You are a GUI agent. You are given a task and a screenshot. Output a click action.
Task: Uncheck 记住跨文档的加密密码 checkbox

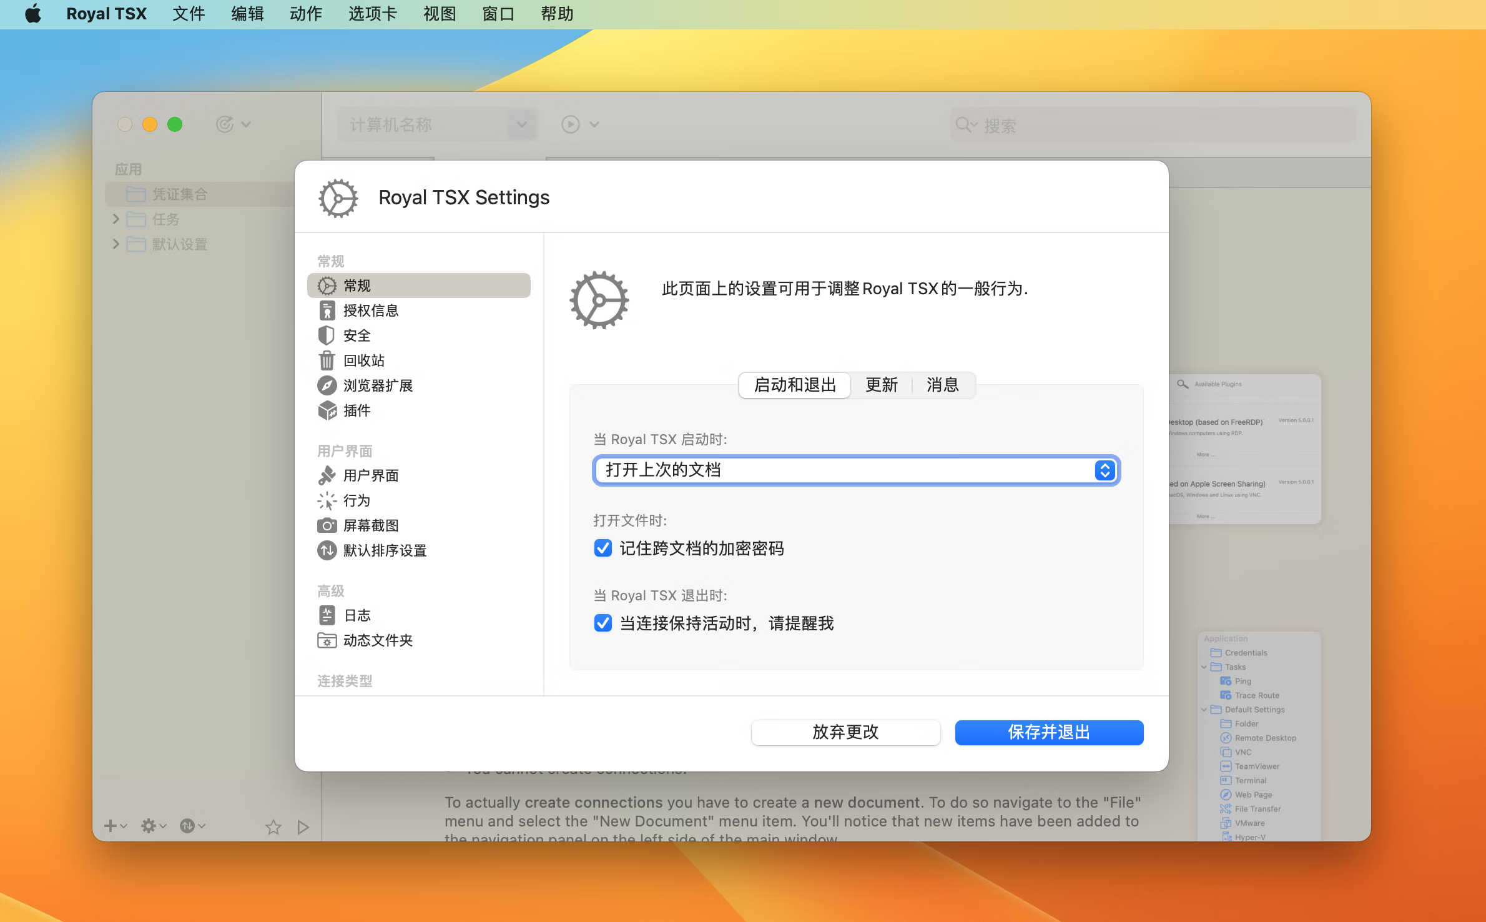603,548
